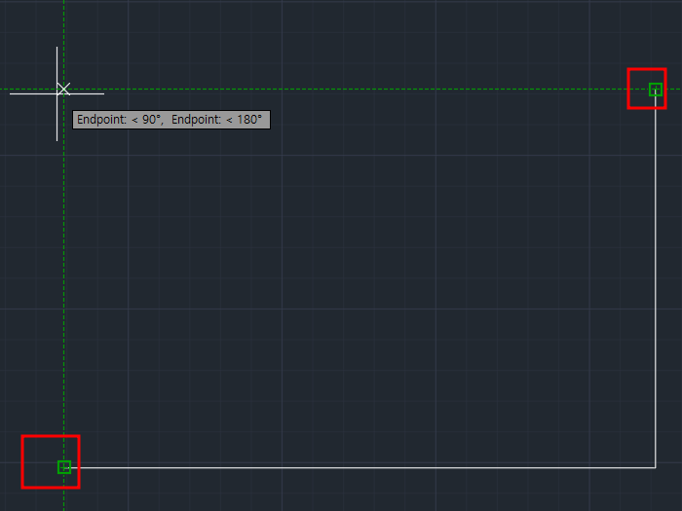Click the green endpoint marker atop the vertical line

[x=656, y=90]
